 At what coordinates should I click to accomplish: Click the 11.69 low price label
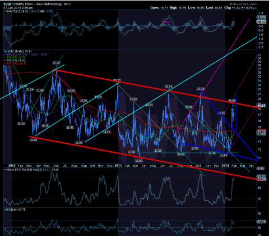click(x=224, y=156)
